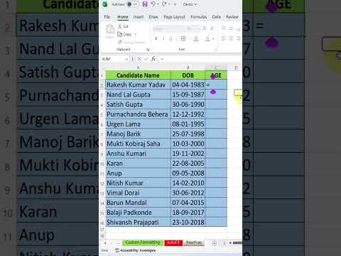This screenshot has height=256, width=341.
Task: Click the Paste clipboard icon
Action: click(x=110, y=30)
